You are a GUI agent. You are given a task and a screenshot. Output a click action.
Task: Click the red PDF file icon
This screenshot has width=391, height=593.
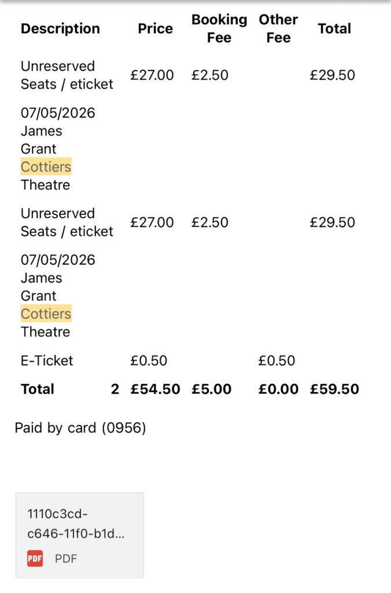pos(35,559)
